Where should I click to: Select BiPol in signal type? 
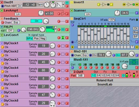click(29, 38)
